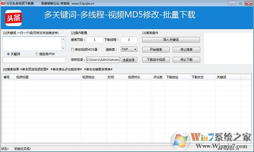The width and height of the screenshot is (254, 152).
Task: Click the 视频地址 column header
Action: point(94,77)
